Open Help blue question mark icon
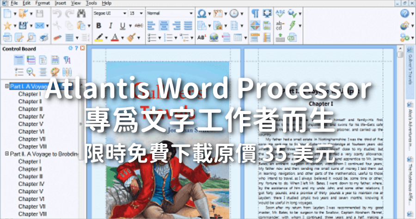 point(404,13)
